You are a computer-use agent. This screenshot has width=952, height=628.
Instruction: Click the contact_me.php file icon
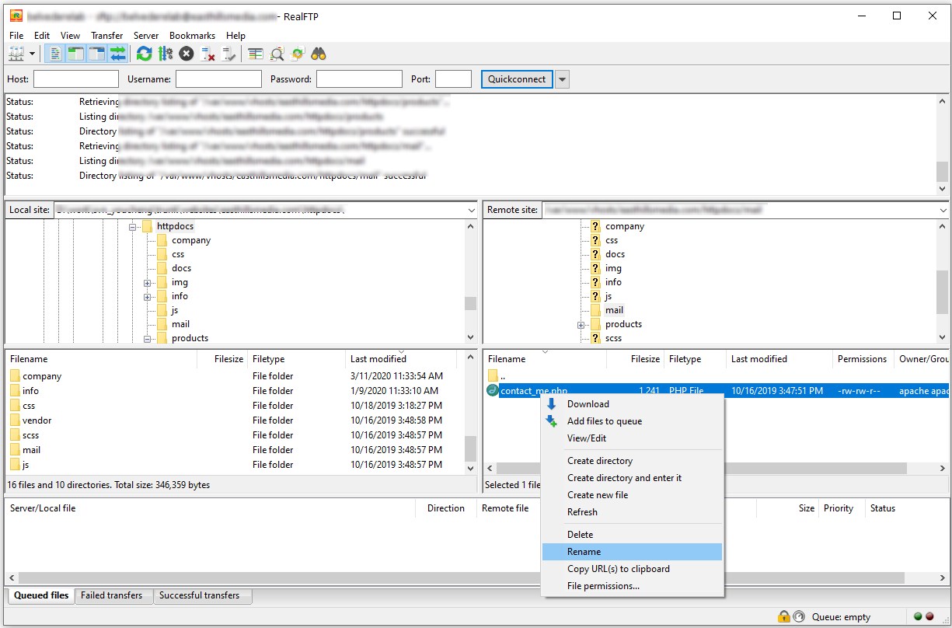click(x=493, y=390)
